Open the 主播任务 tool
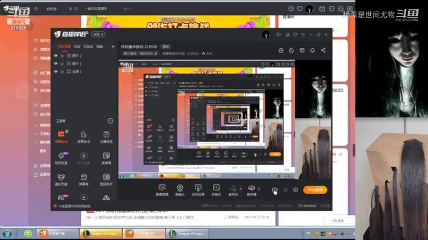 point(106,137)
